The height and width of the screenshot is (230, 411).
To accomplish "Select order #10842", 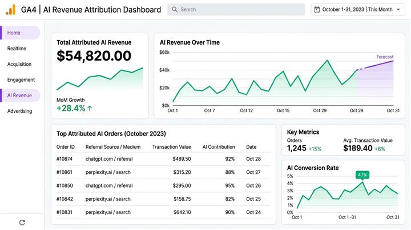I will coord(65,199).
